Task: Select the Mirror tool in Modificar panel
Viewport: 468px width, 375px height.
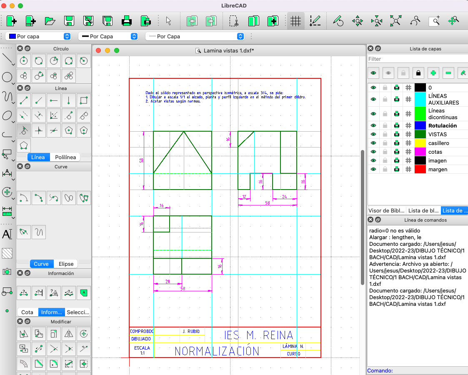Action: (69, 334)
